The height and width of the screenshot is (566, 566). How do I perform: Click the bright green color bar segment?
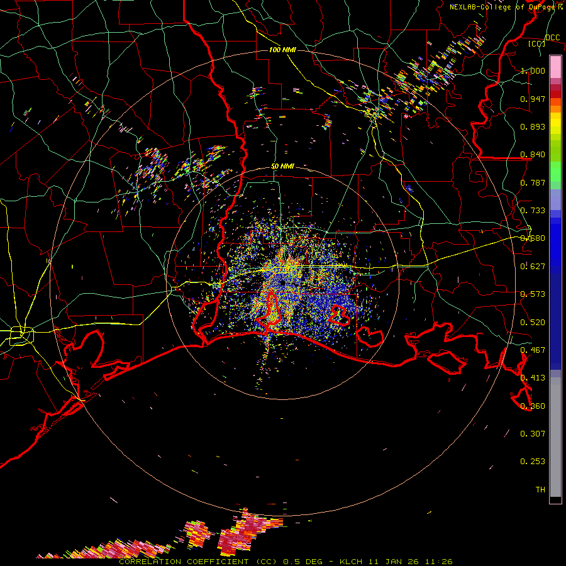(555, 172)
